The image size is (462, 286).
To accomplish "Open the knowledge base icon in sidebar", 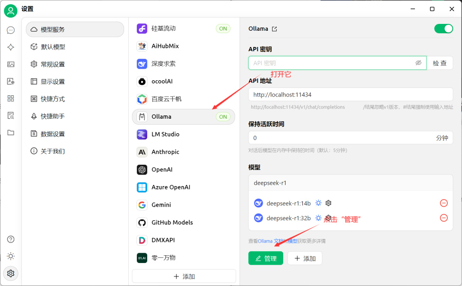I will point(11,115).
